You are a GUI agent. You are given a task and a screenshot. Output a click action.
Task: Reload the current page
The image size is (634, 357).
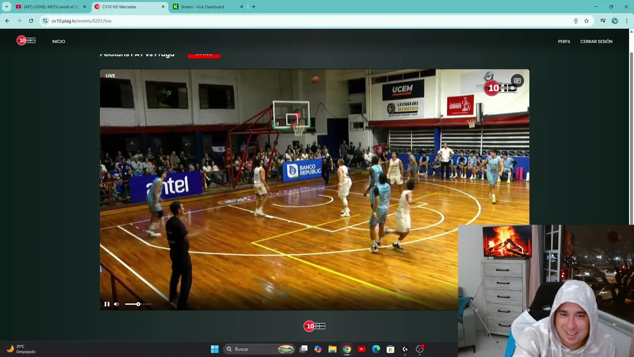click(31, 21)
